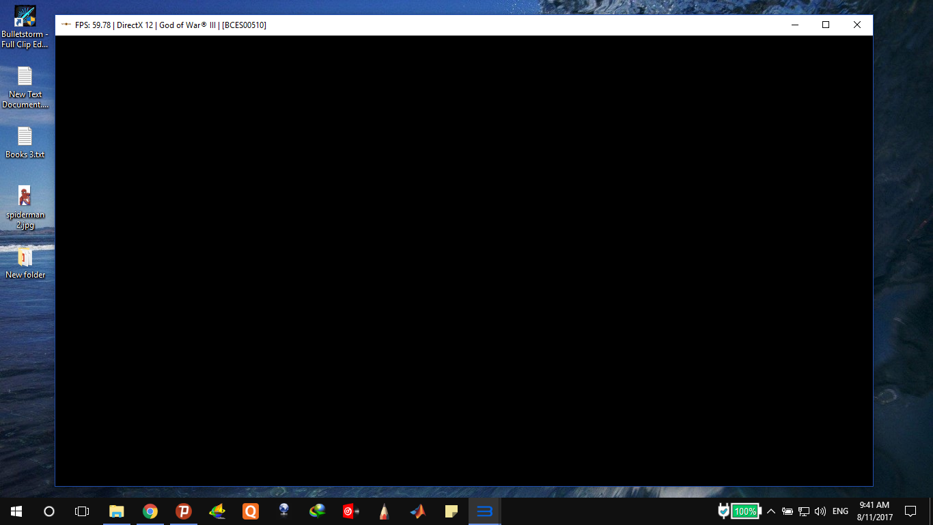The height and width of the screenshot is (525, 933).
Task: Open the pencil app on the taskbar
Action: coord(385,511)
